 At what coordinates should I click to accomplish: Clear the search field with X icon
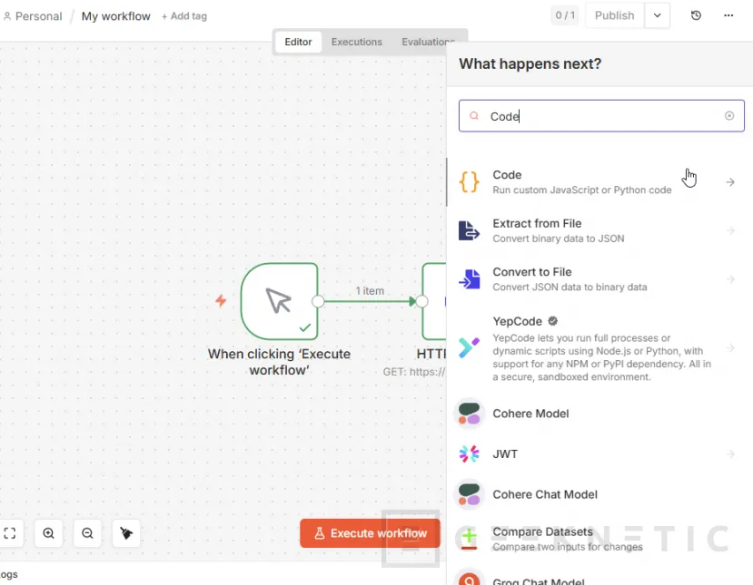[729, 116]
